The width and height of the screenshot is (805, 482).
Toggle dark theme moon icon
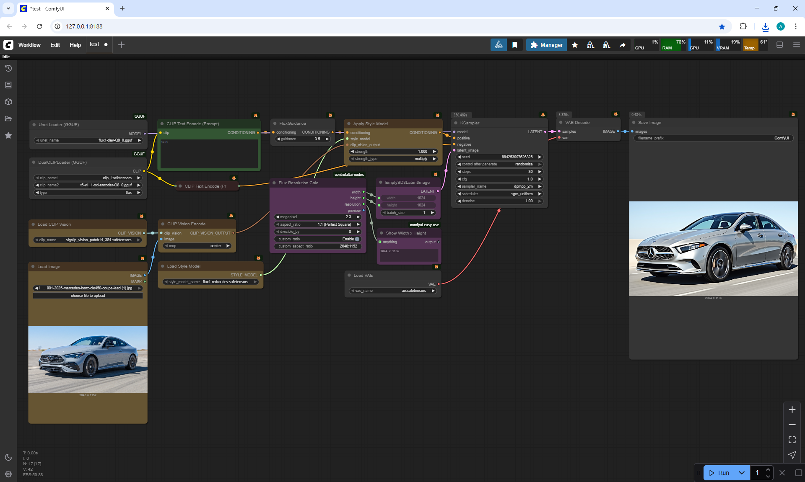pyautogui.click(x=8, y=457)
